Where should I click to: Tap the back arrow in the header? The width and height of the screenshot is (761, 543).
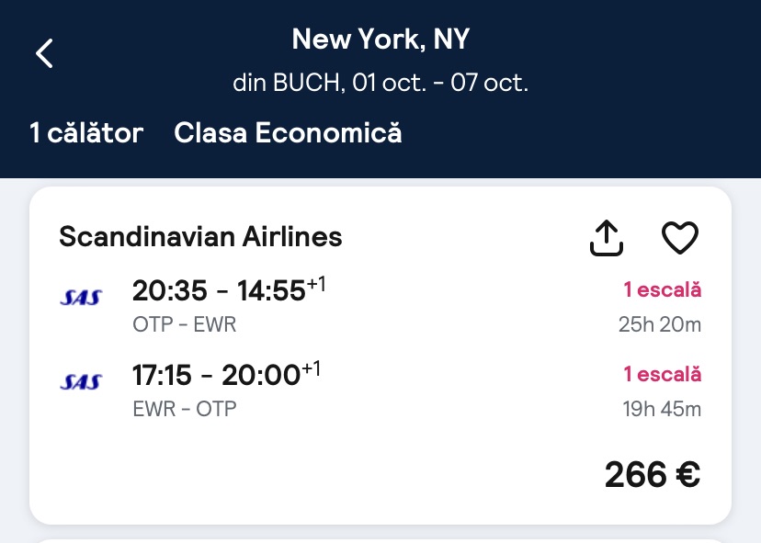pos(44,53)
